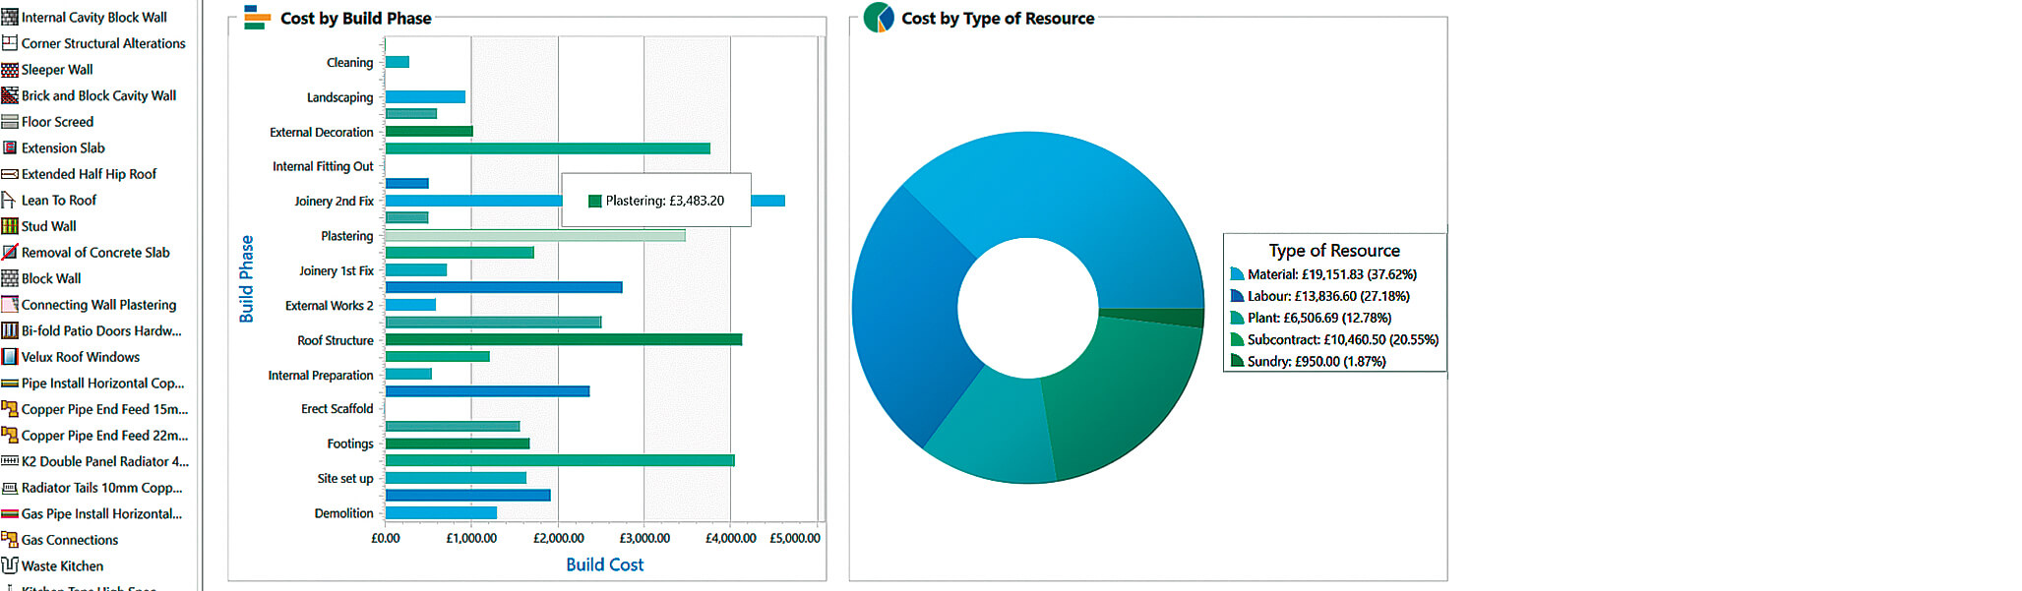Select the Roof Structure dark green bar

[563, 339]
